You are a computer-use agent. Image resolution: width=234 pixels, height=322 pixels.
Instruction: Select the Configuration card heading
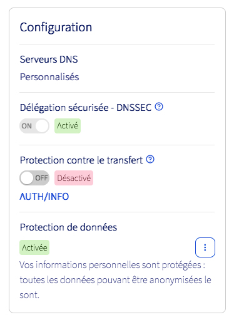coord(56,28)
